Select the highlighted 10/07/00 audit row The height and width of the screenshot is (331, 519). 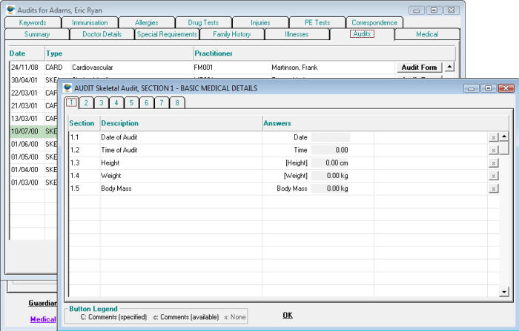coord(34,131)
